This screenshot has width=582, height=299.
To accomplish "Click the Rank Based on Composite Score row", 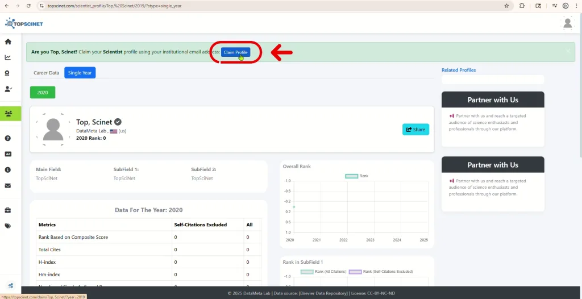I will [148, 237].
